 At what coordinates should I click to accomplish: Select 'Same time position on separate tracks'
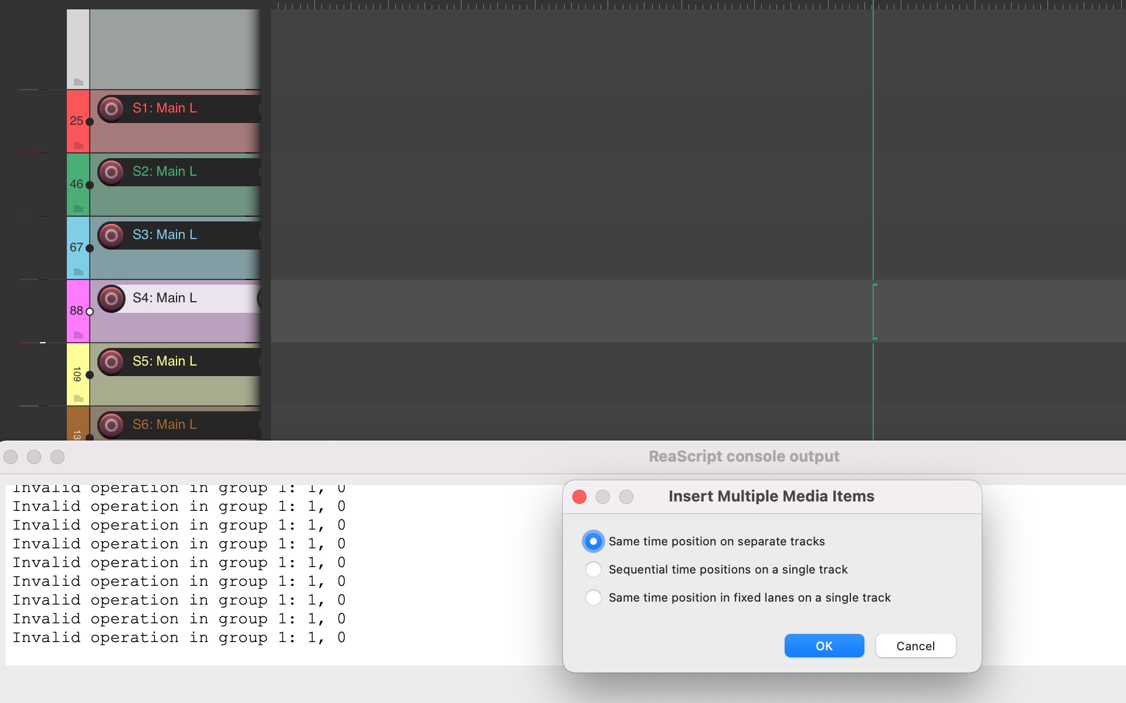click(x=593, y=541)
